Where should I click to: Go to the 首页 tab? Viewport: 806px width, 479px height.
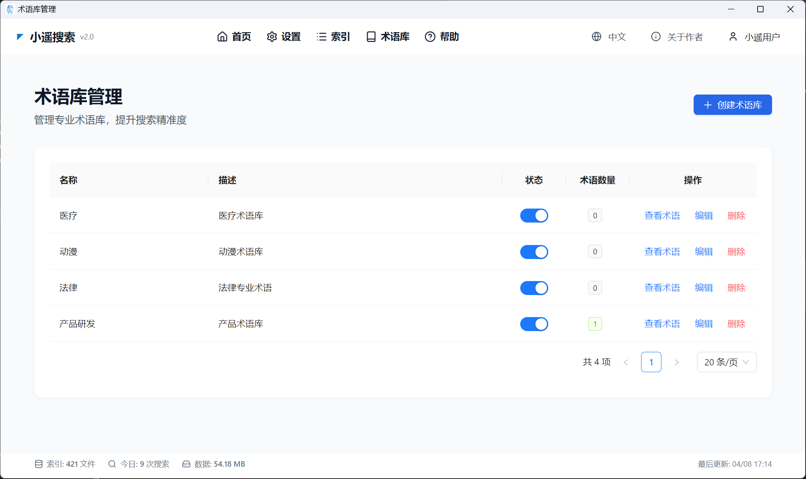tap(234, 37)
